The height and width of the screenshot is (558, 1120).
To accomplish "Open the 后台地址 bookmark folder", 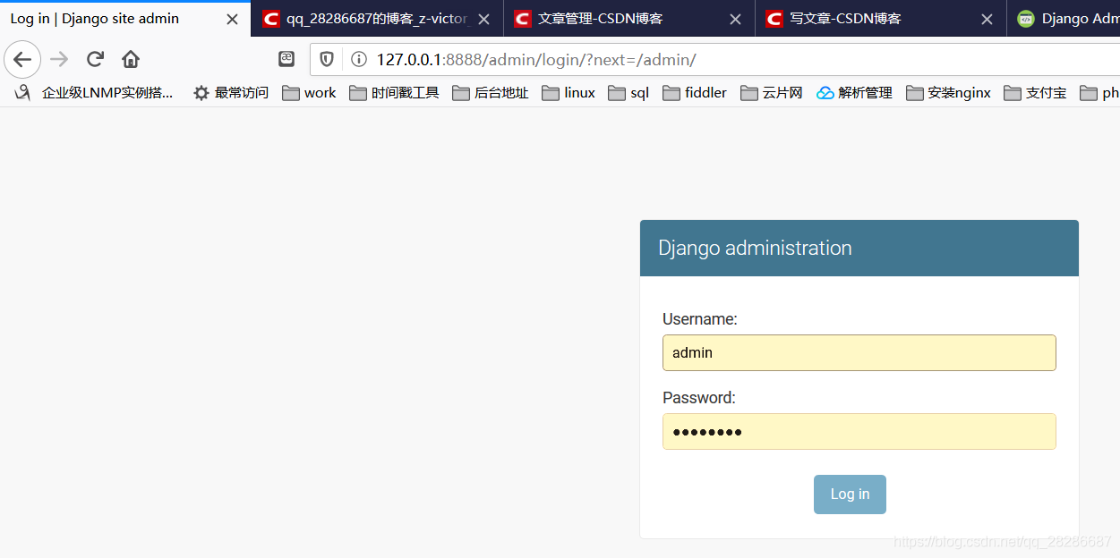I will (x=491, y=92).
